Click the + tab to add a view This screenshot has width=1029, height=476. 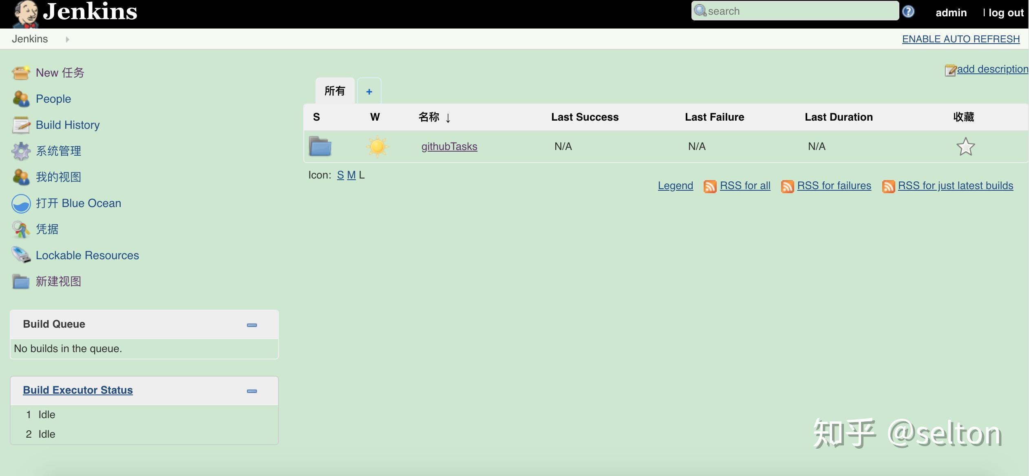click(x=369, y=90)
